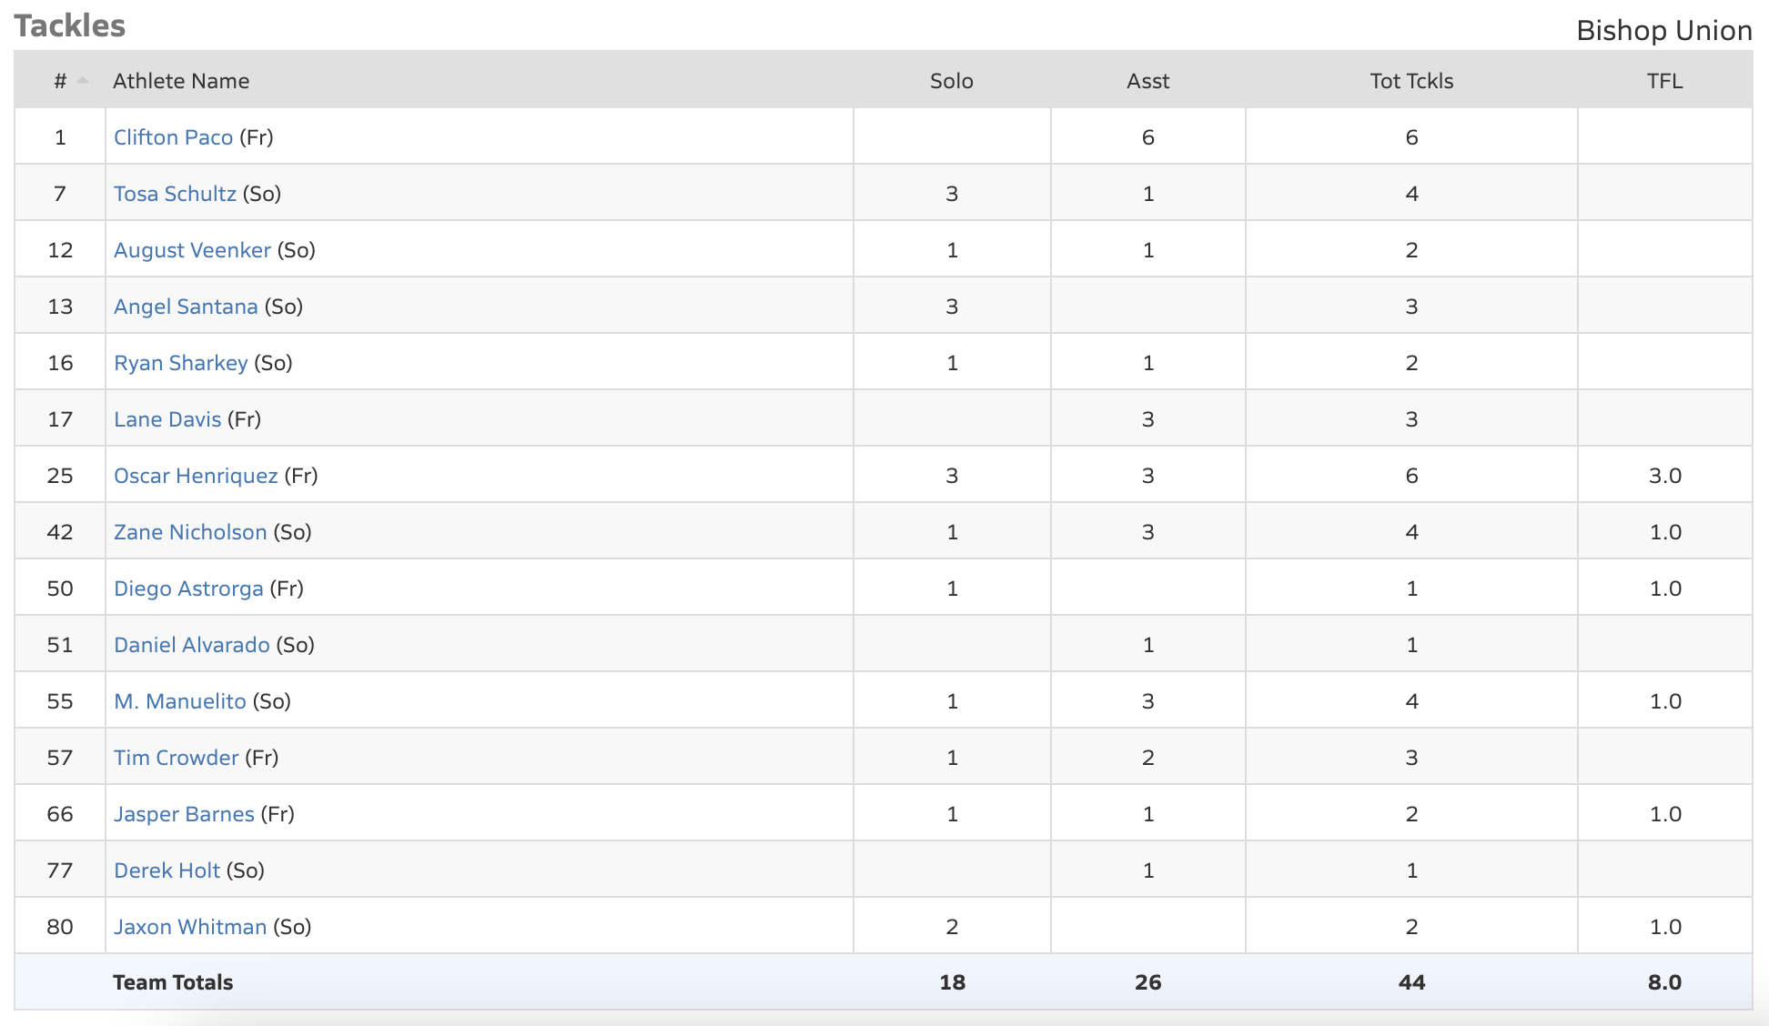This screenshot has height=1026, width=1769.
Task: Open Clifton Paco's athlete profile
Action: pos(173,137)
